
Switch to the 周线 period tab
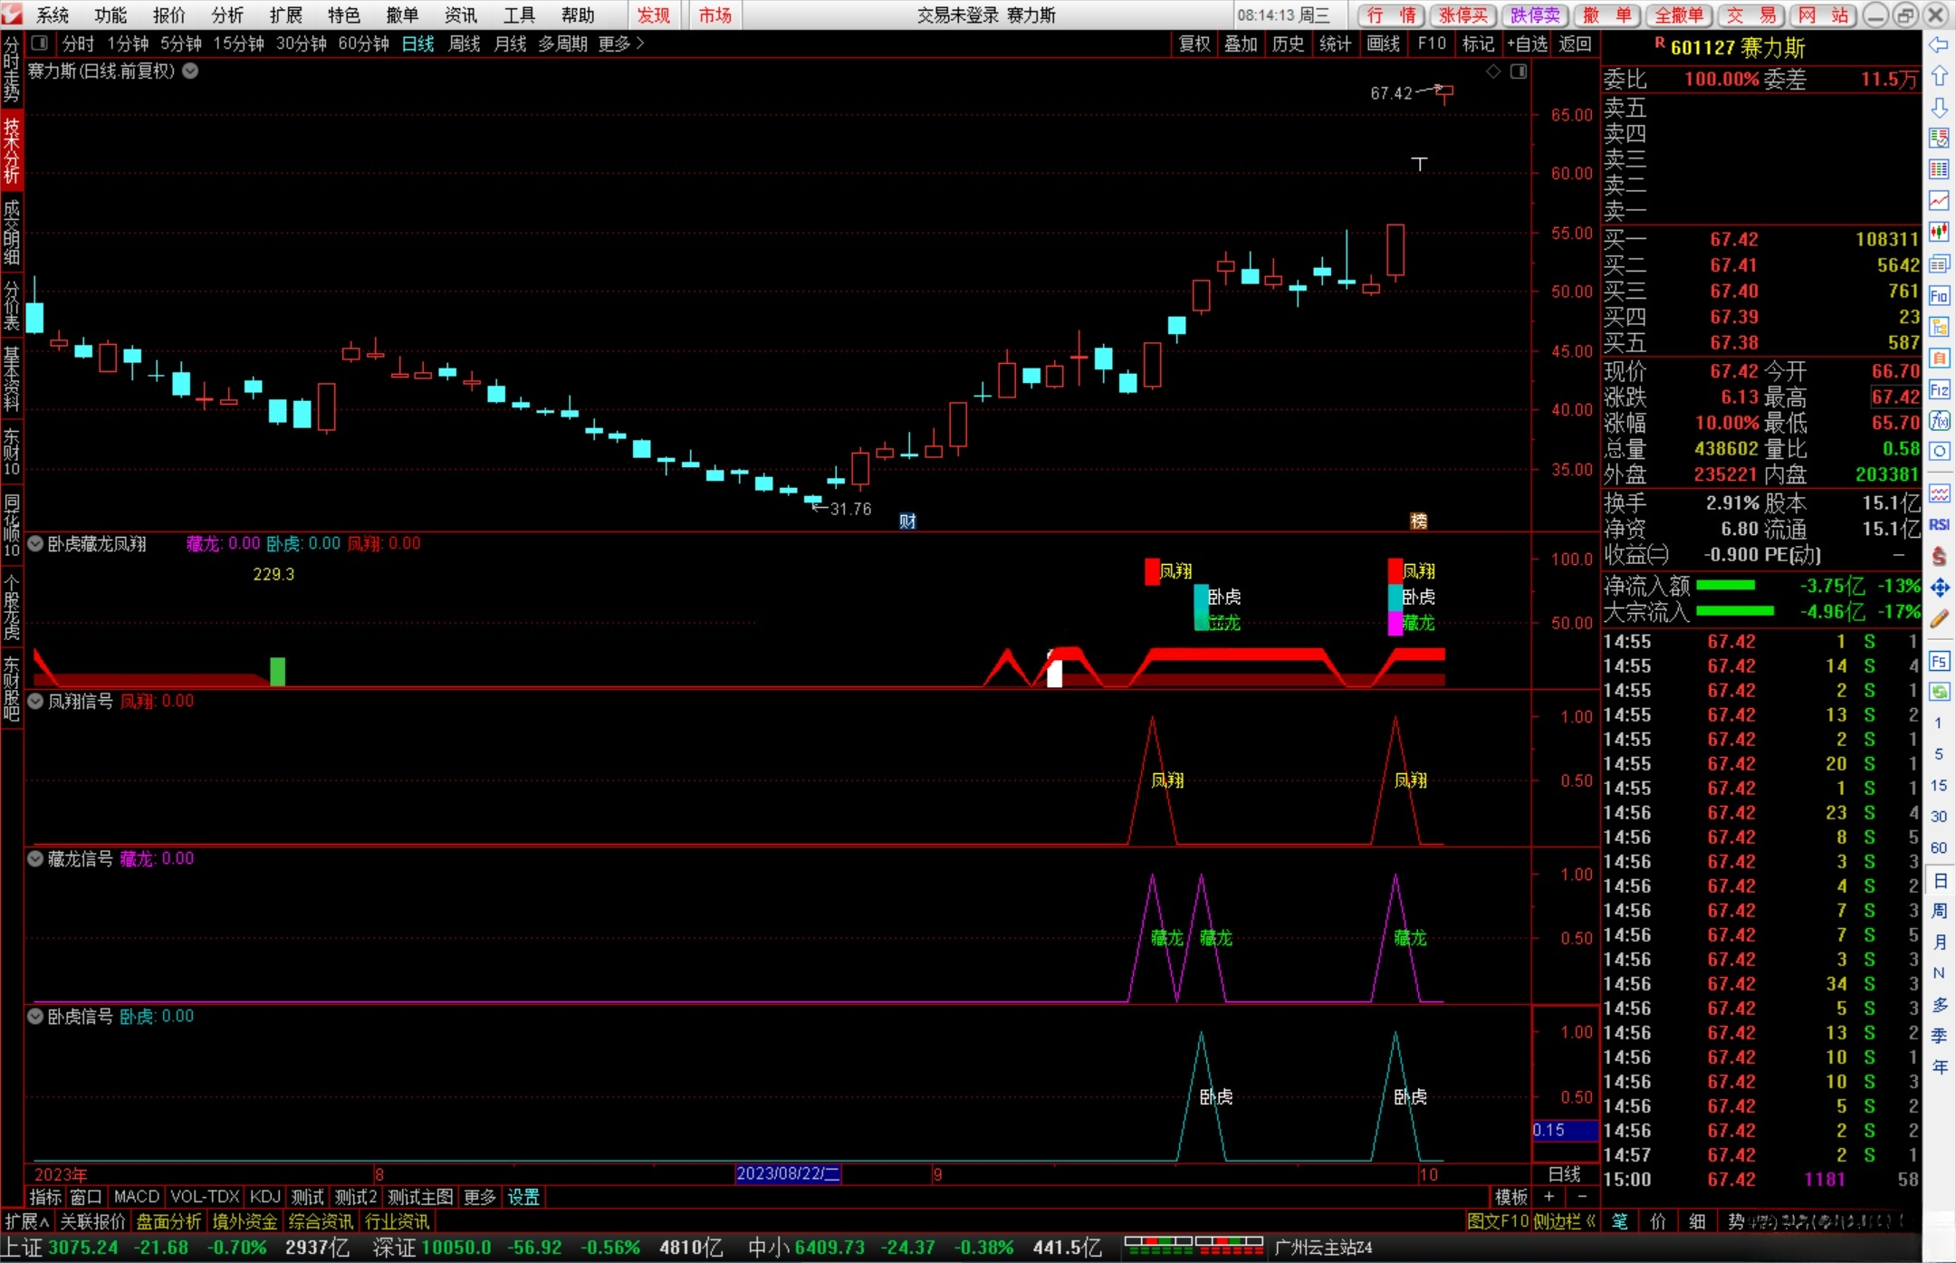[464, 43]
